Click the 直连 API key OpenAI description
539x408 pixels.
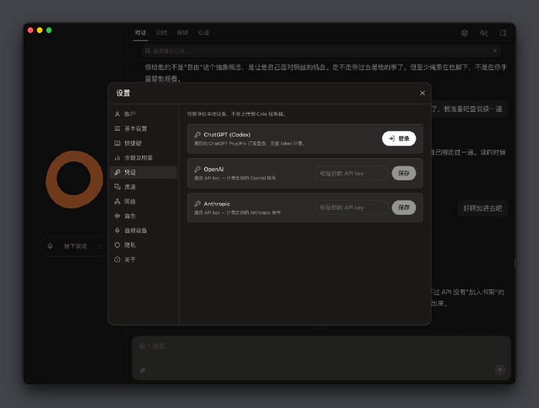[234, 178]
